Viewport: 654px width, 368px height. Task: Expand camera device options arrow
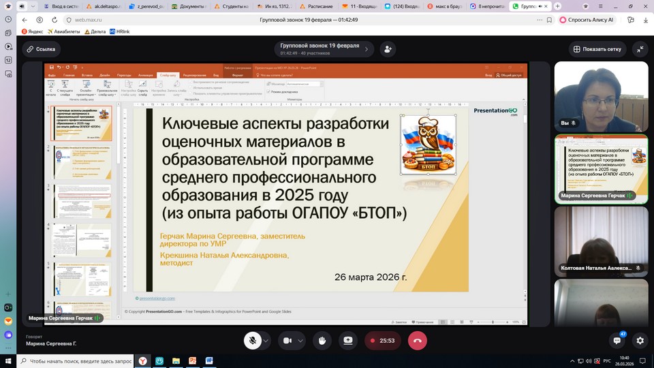click(300, 340)
